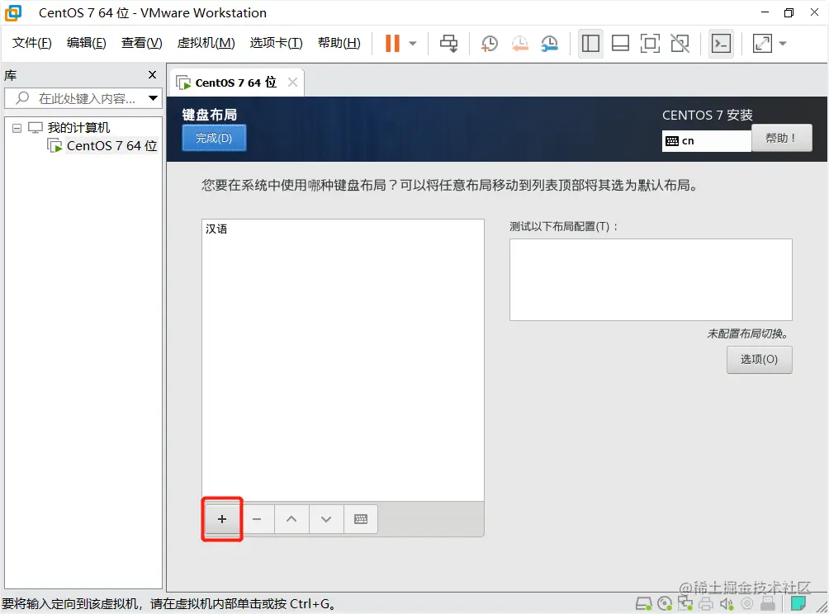Click the teal message log icon

click(x=798, y=603)
